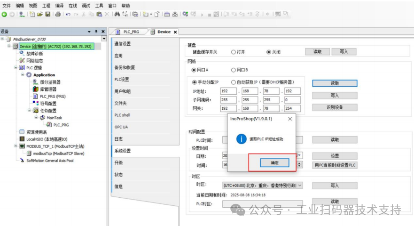Click the Delete X toolbar icon
This screenshot has height=226, width=414.
[x=107, y=14]
